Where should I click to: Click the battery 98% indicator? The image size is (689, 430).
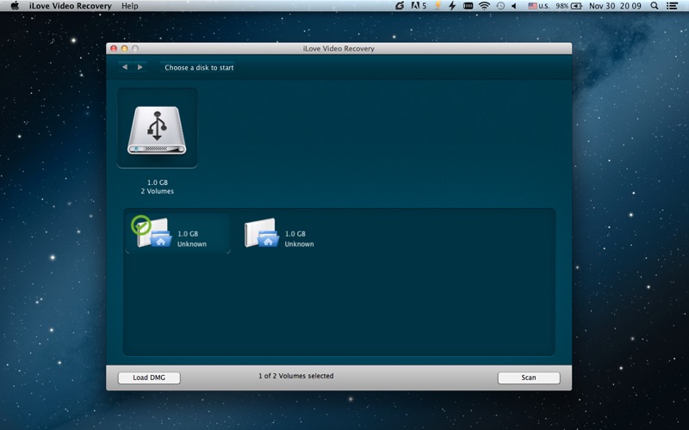pyautogui.click(x=568, y=6)
